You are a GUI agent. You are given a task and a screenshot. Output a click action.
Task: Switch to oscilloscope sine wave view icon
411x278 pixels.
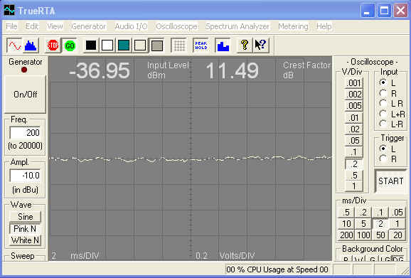click(x=15, y=46)
